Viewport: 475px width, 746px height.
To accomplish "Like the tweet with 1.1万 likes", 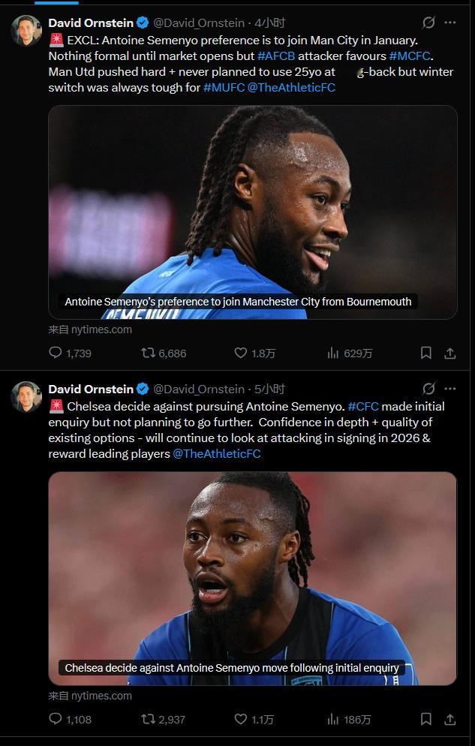I will tap(254, 719).
